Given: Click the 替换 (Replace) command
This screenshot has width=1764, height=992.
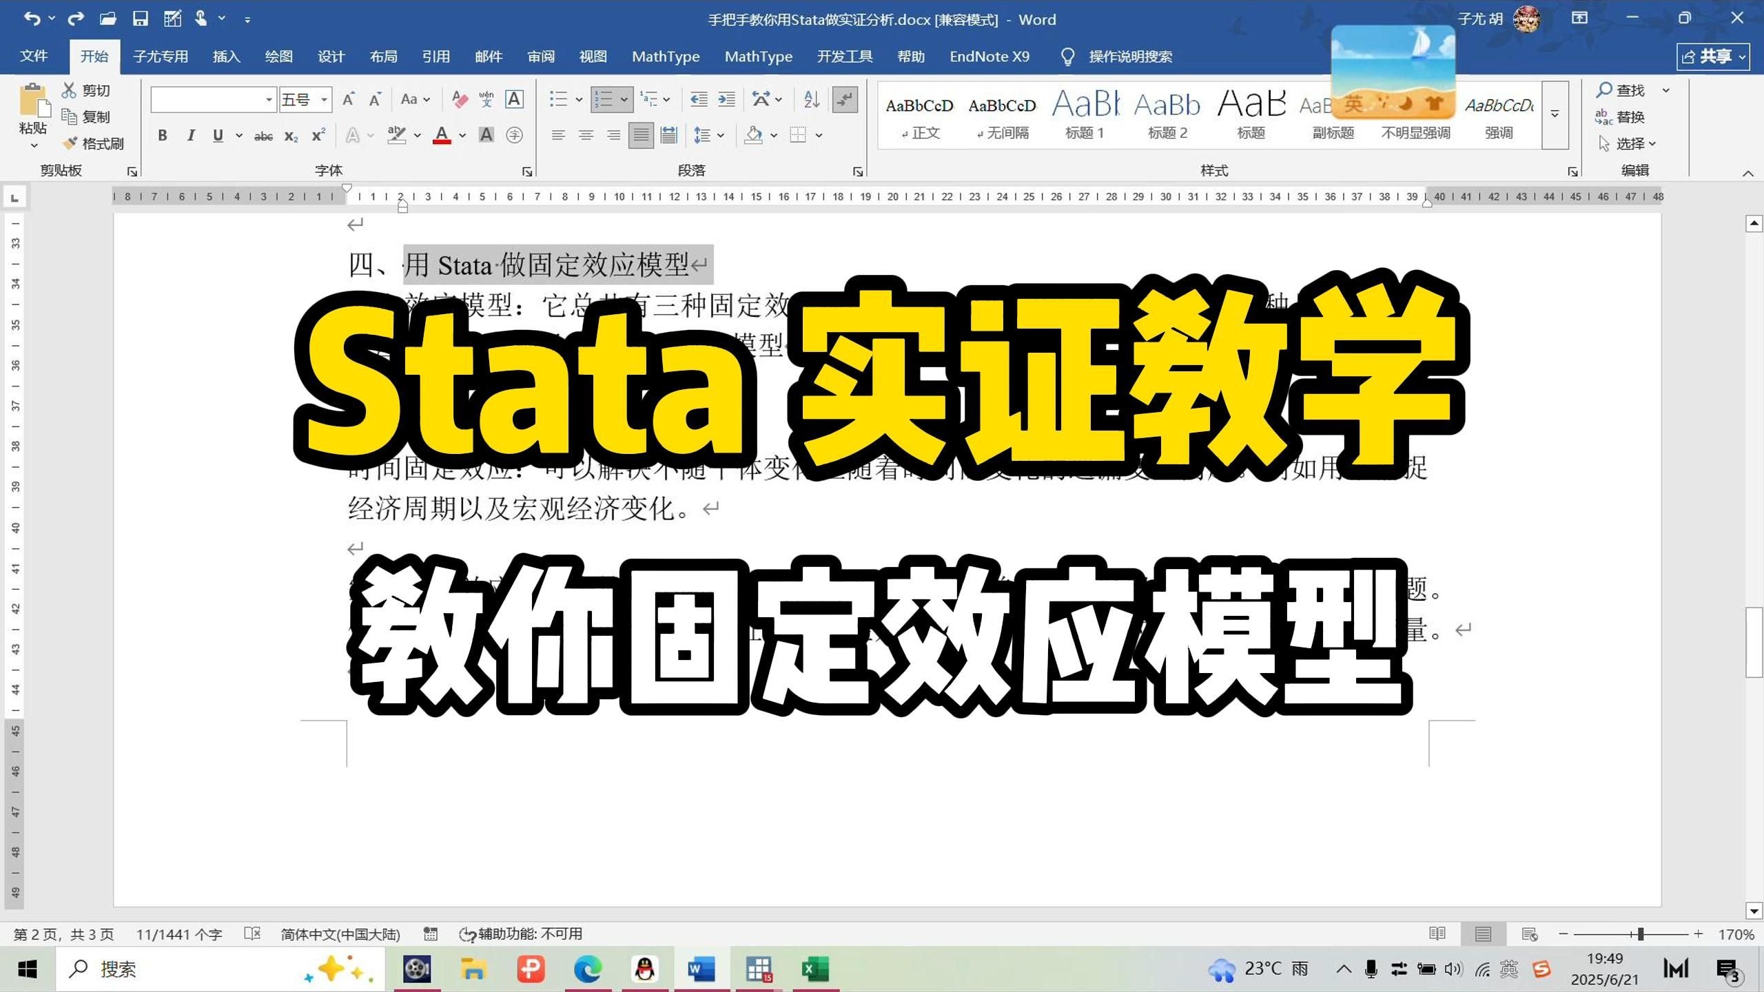Looking at the screenshot, I should point(1630,116).
